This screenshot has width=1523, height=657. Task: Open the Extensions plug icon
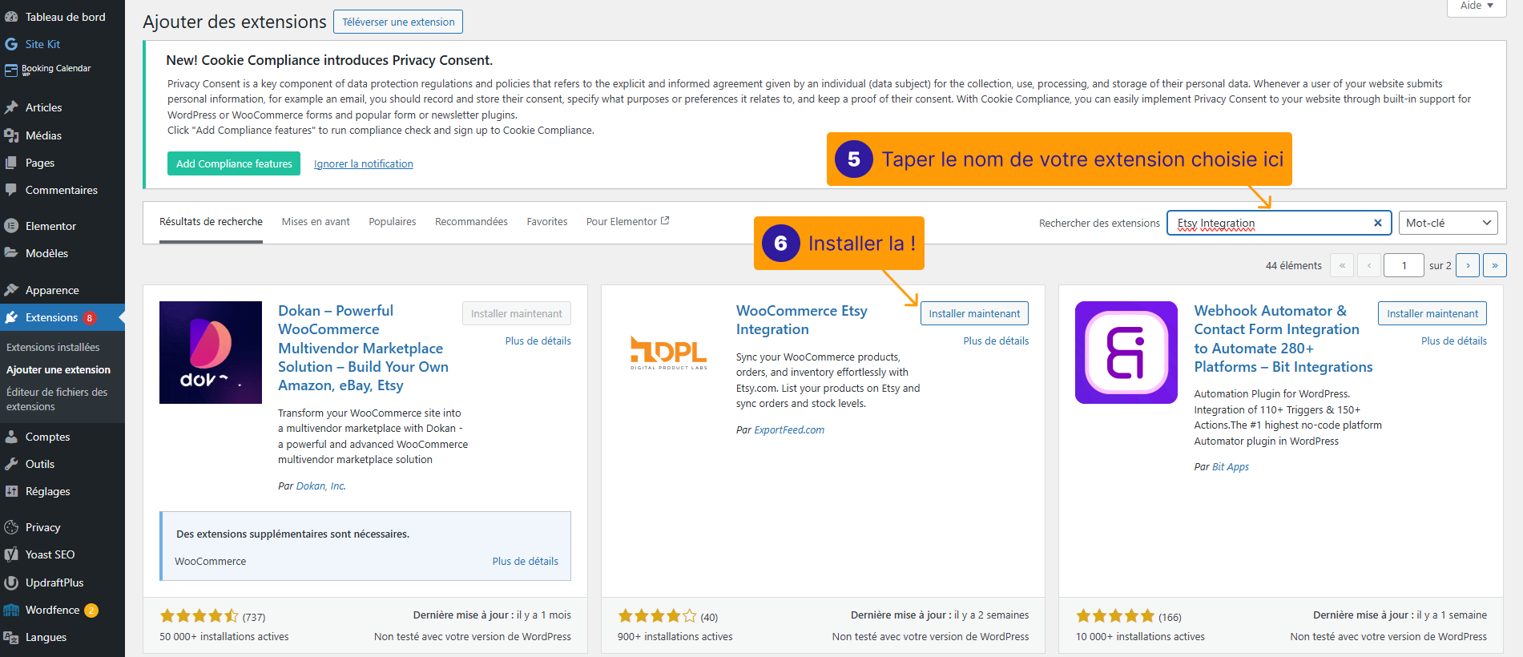pyautogui.click(x=11, y=317)
